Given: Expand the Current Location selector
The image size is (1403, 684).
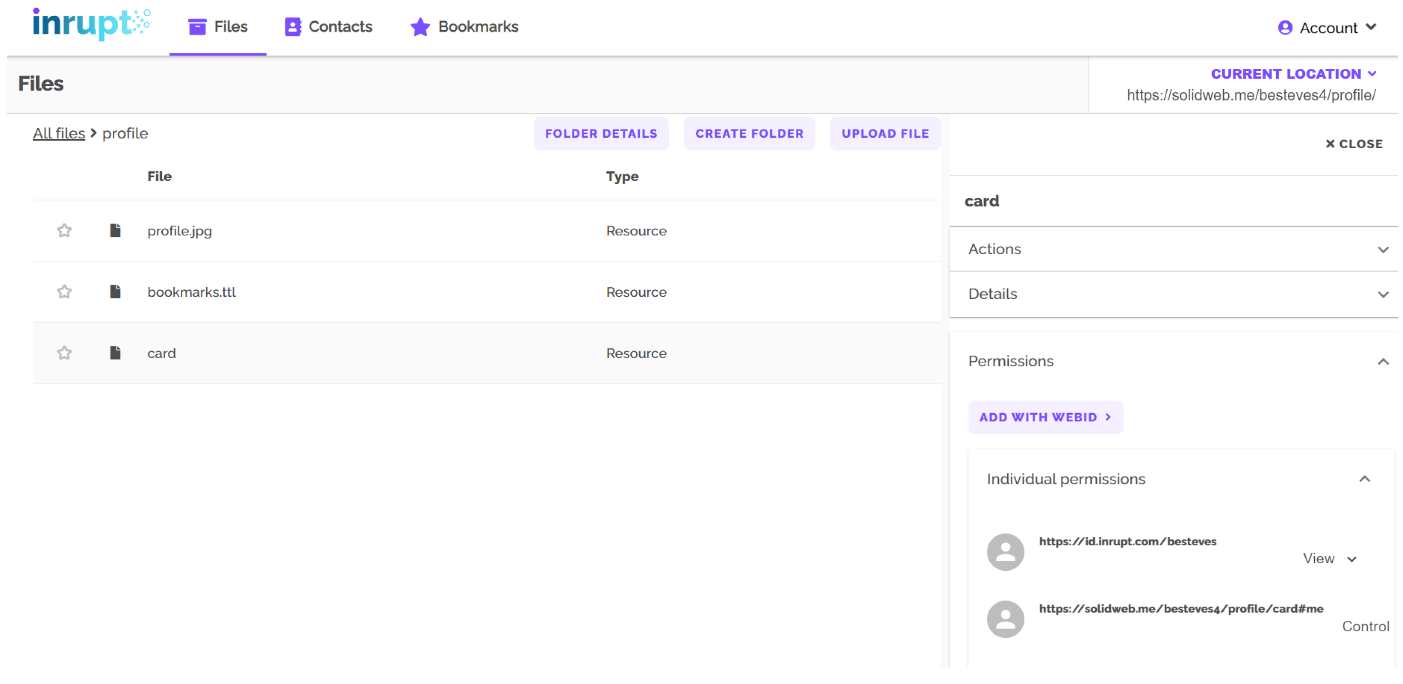Looking at the screenshot, I should 1293,74.
